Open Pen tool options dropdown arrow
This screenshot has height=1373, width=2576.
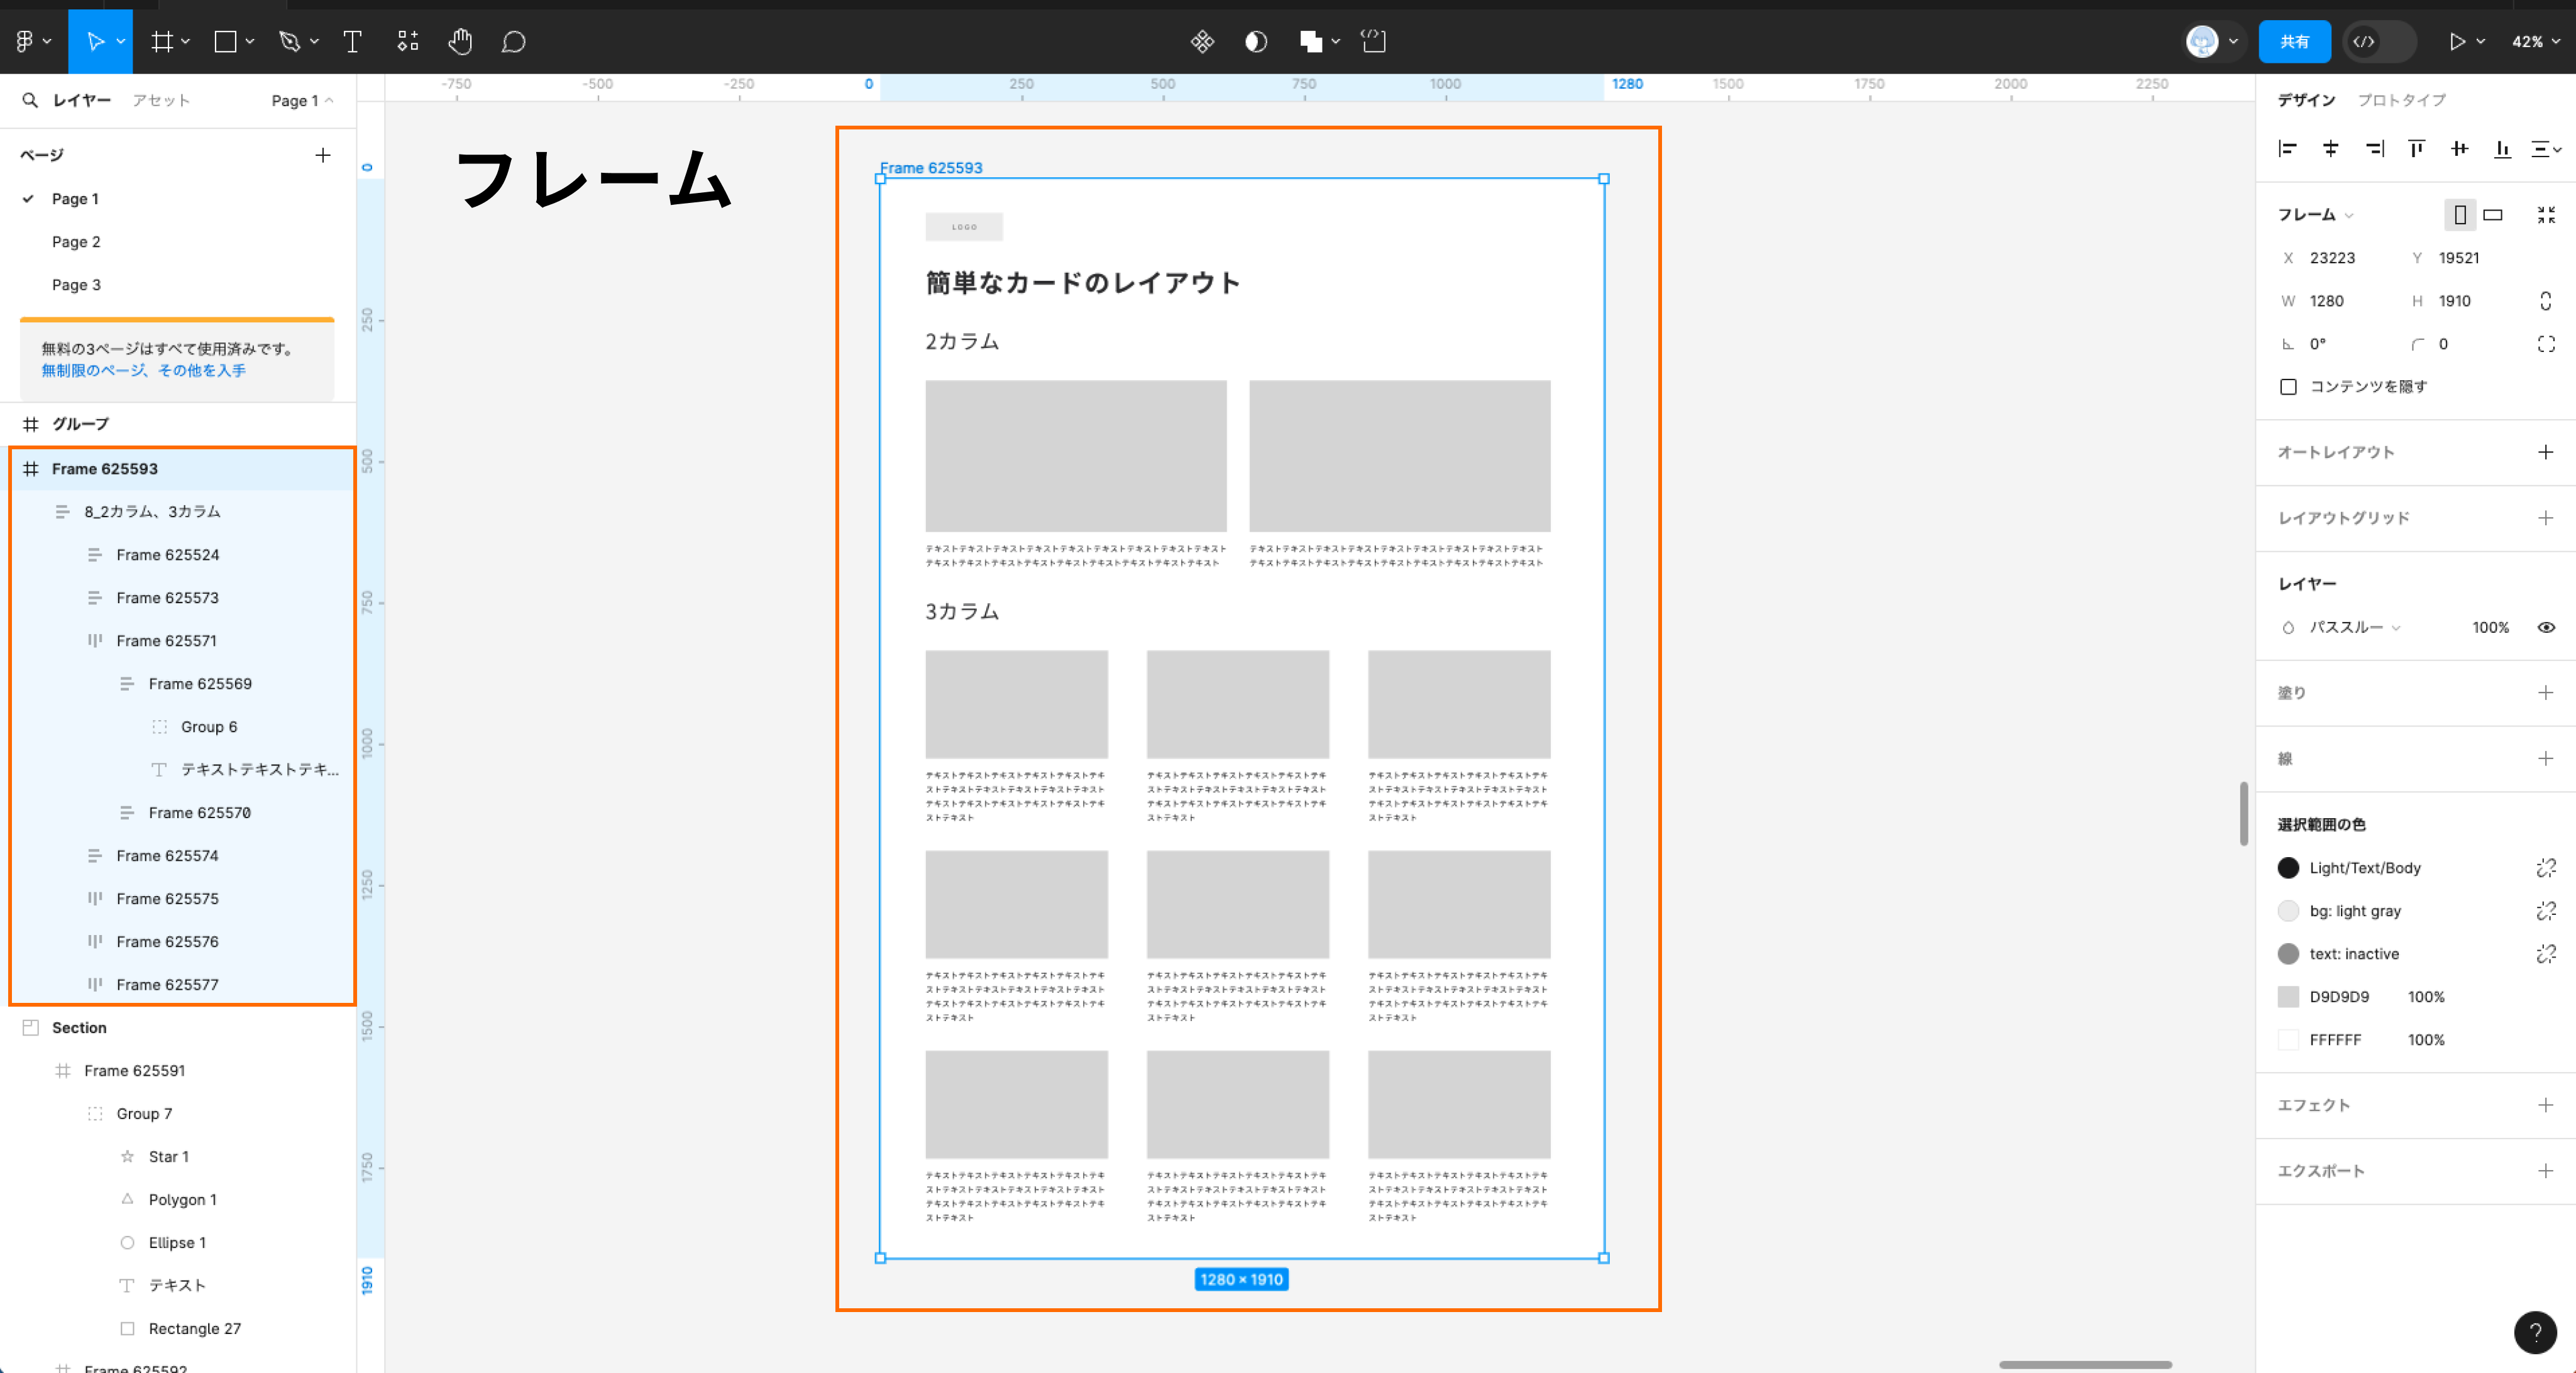pyautogui.click(x=314, y=41)
